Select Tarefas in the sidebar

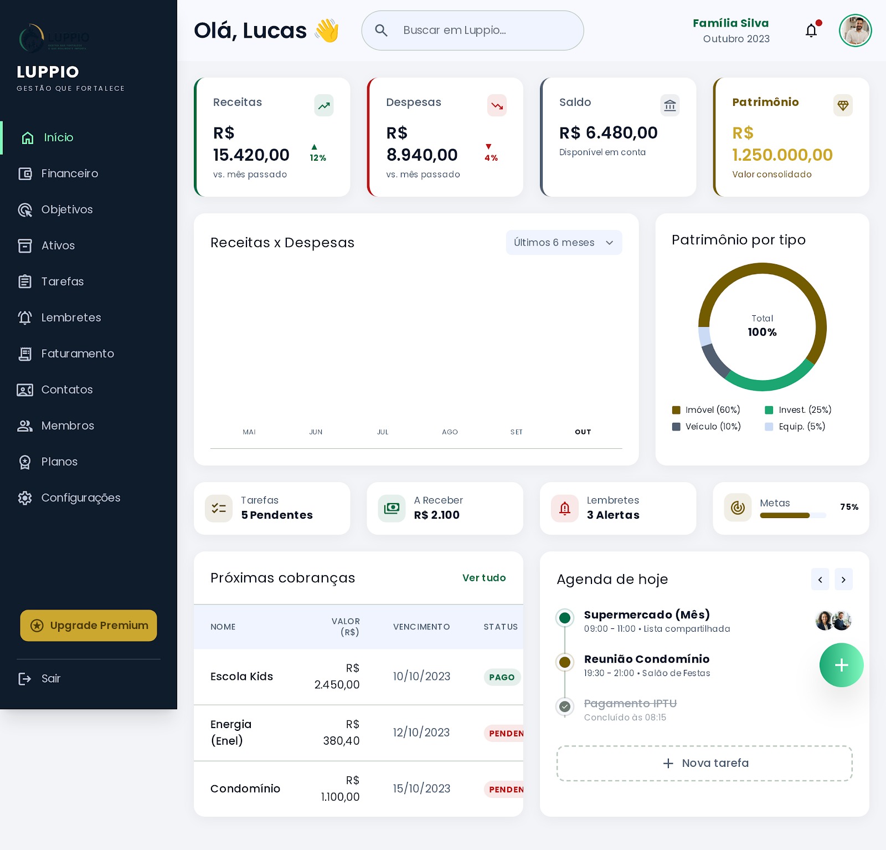click(x=89, y=281)
